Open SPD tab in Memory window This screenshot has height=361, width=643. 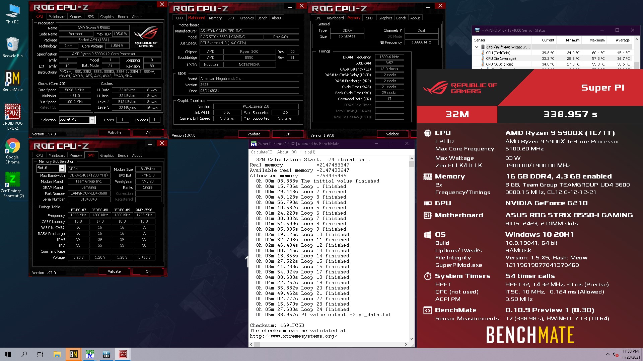click(x=369, y=18)
